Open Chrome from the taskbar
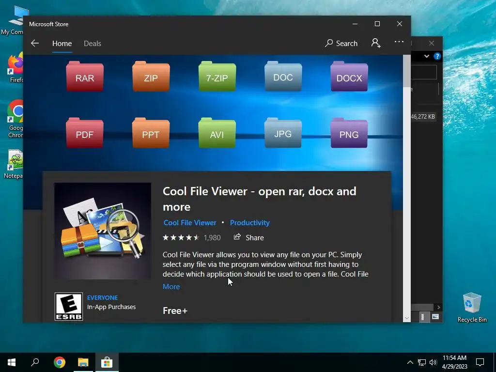496x372 pixels. click(x=60, y=362)
